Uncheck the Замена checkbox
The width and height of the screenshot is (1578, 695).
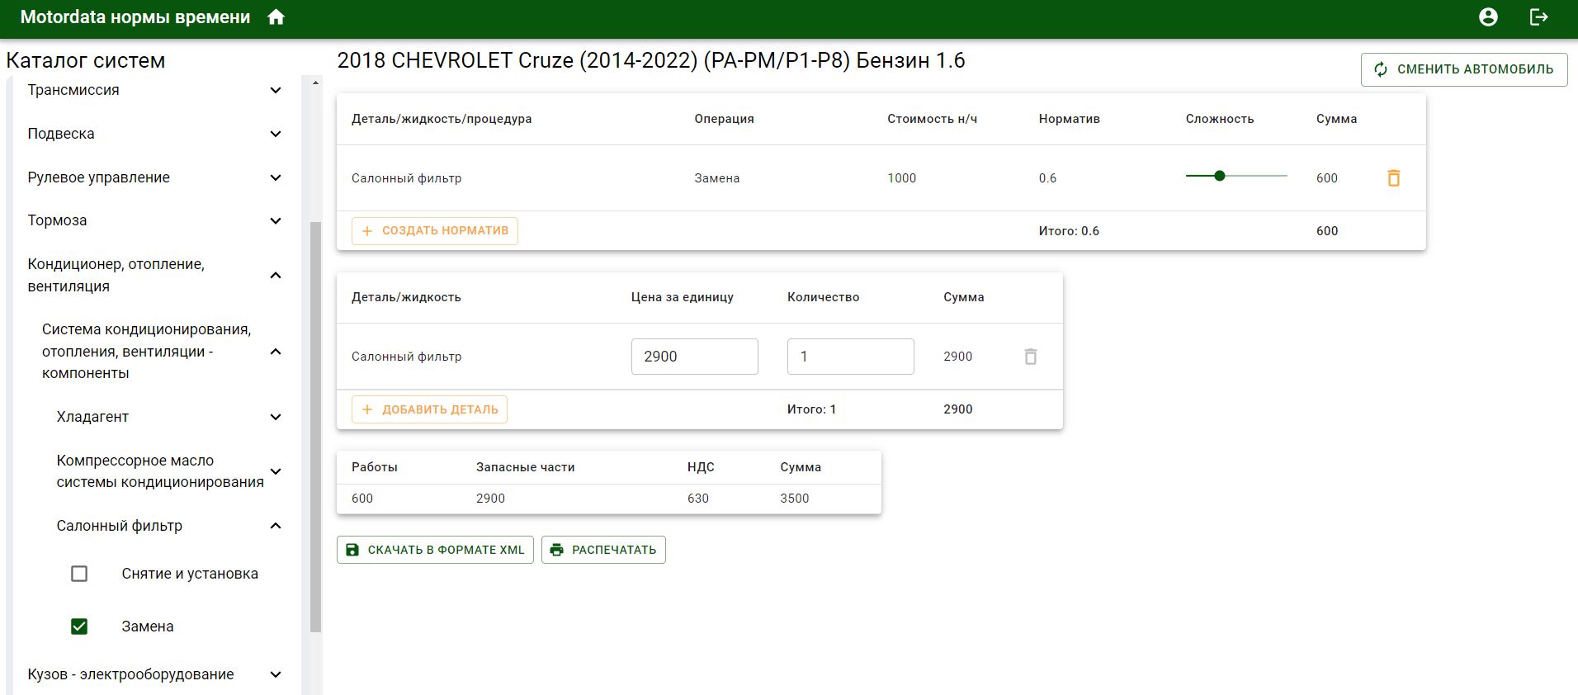pyautogui.click(x=79, y=626)
